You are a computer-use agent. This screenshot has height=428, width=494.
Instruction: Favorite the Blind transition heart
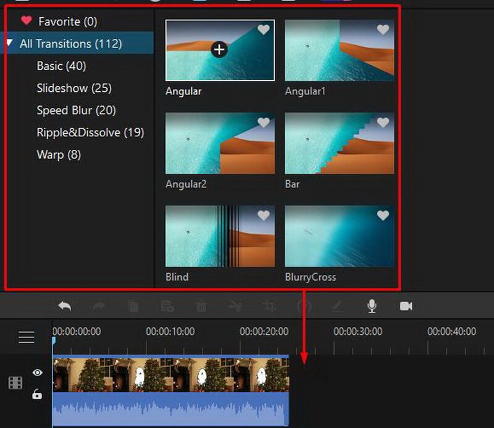pos(264,215)
